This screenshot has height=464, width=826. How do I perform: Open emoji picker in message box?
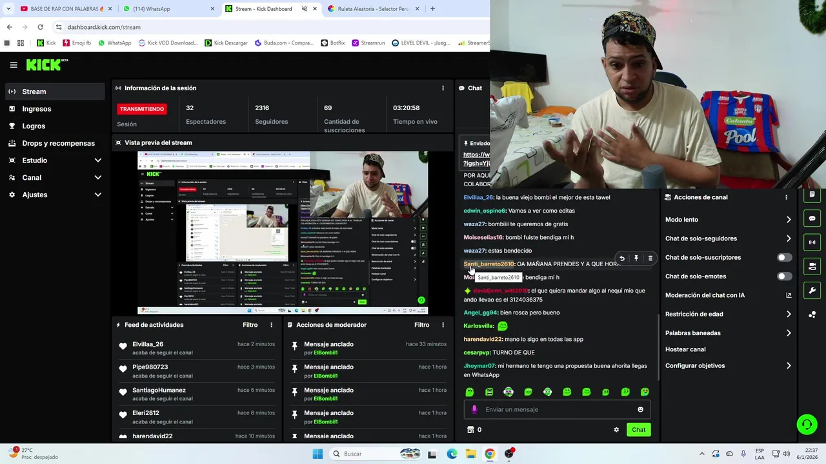tap(640, 409)
